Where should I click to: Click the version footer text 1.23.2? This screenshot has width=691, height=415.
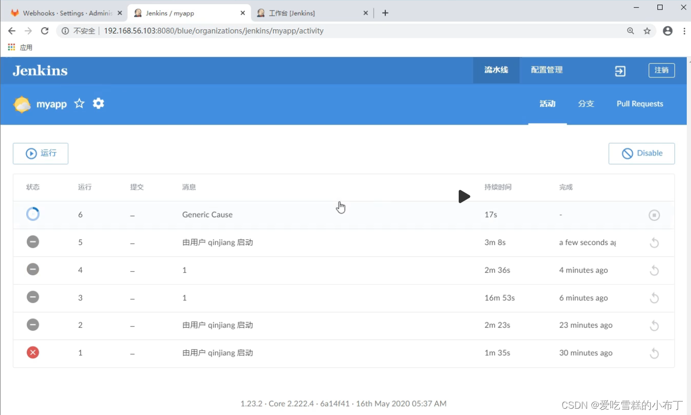[x=343, y=403]
